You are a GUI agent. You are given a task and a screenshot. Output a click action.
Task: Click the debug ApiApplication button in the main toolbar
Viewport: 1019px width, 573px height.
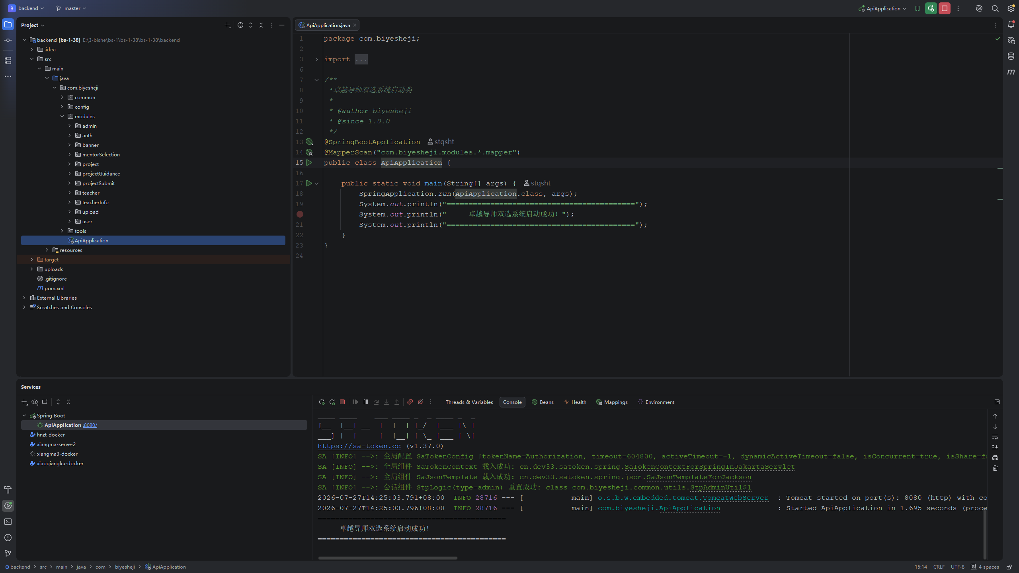pyautogui.click(x=931, y=8)
